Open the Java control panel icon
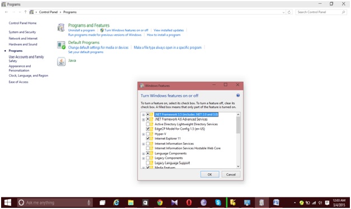 pyautogui.click(x=61, y=62)
